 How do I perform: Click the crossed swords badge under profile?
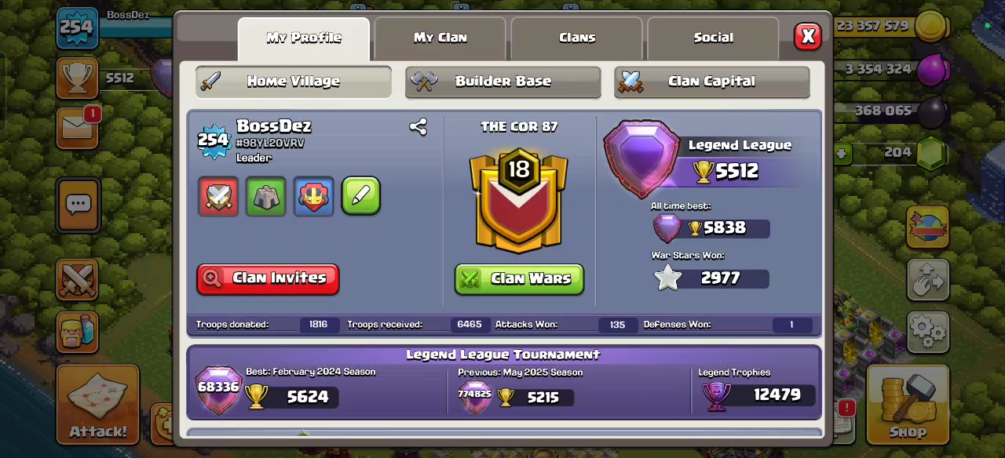(x=218, y=196)
